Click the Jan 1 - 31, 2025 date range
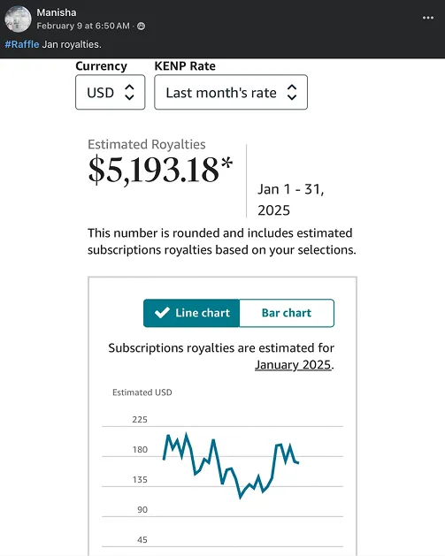Viewport: 445px width, 556px height. (x=291, y=199)
